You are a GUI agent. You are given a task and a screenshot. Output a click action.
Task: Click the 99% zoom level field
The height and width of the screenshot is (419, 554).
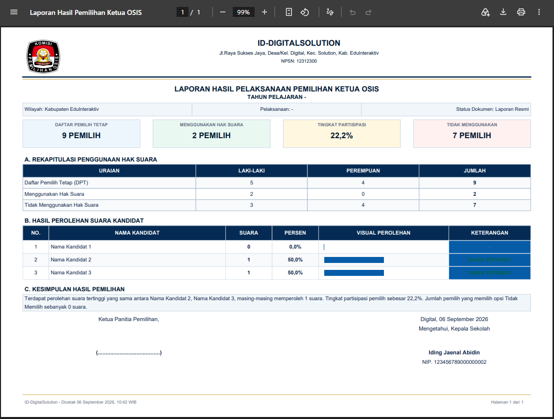pyautogui.click(x=244, y=12)
